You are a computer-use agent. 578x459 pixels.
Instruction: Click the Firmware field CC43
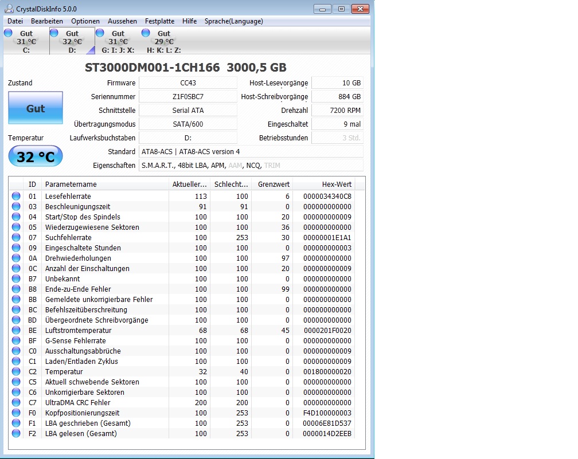[188, 83]
